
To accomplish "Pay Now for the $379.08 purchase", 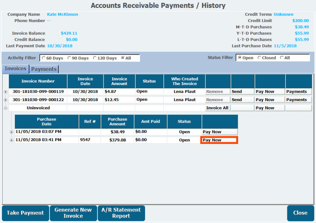I will coord(219,140).
